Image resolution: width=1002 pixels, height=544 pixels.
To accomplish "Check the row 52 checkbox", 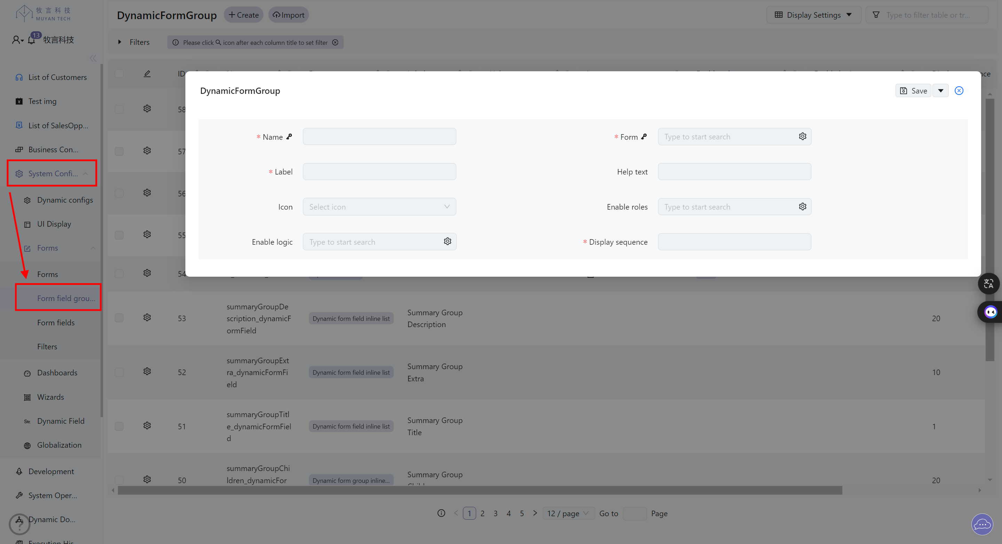I will click(119, 372).
